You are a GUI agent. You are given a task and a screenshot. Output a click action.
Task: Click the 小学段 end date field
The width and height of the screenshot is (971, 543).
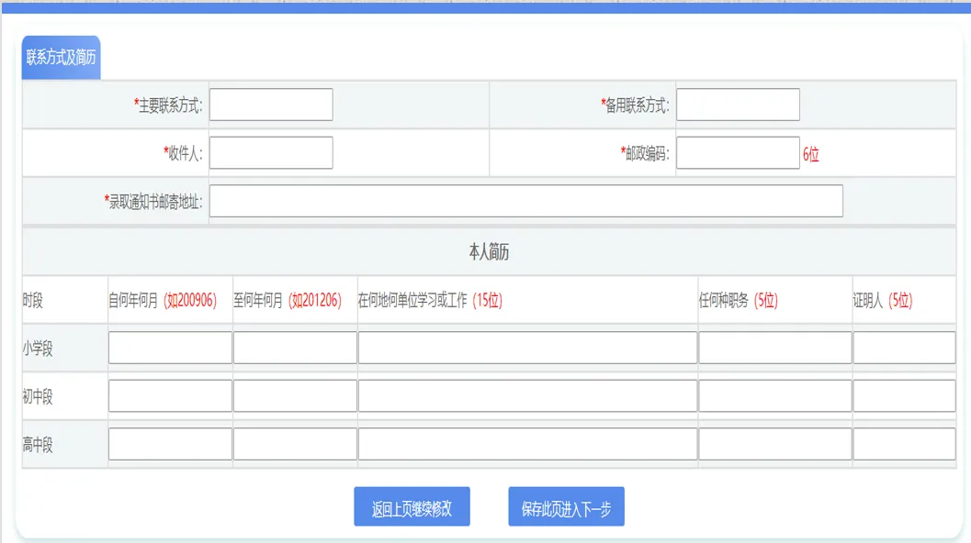click(x=295, y=347)
